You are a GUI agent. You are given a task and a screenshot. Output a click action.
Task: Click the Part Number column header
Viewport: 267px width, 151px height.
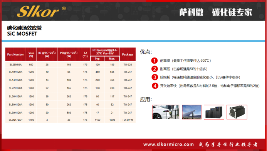point(15,54)
